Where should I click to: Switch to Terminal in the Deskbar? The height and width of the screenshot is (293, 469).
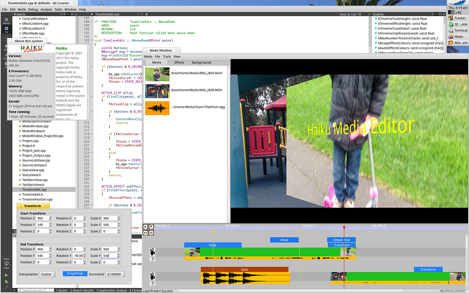click(x=458, y=31)
